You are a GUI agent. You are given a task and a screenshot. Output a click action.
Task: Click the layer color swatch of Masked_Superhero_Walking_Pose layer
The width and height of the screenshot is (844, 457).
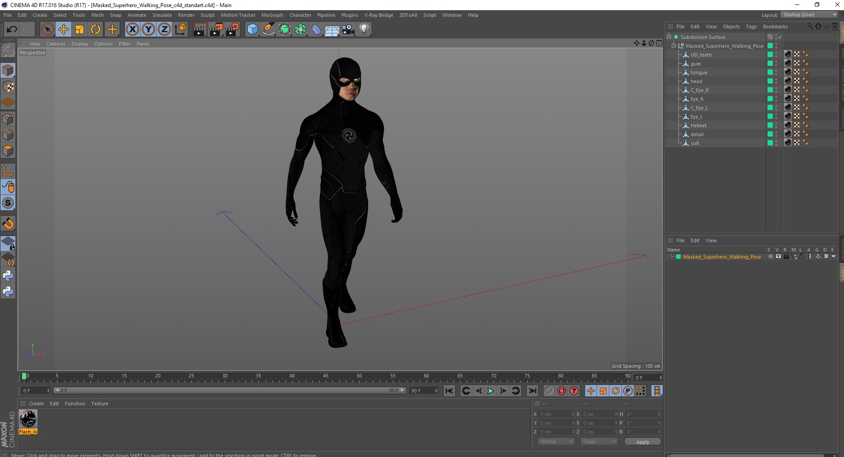tap(678, 257)
